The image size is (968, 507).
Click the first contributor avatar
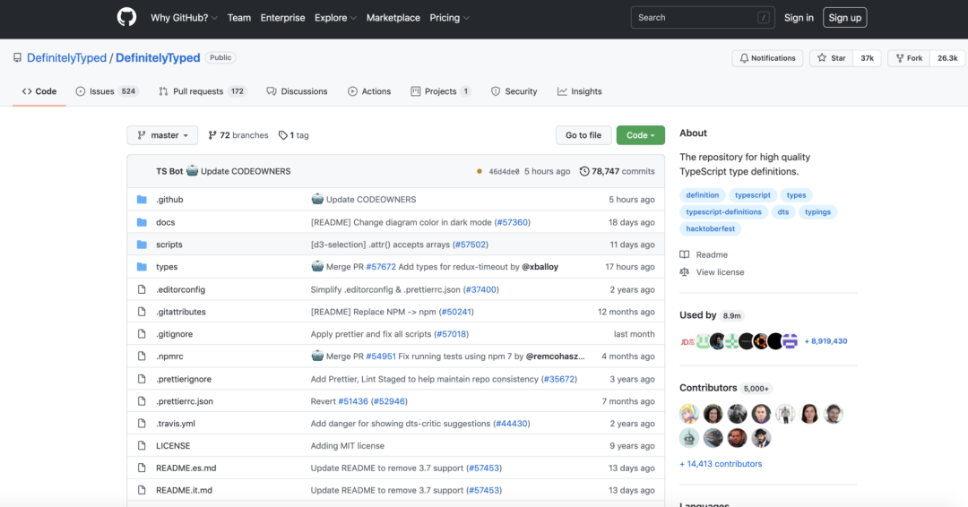coord(689,414)
